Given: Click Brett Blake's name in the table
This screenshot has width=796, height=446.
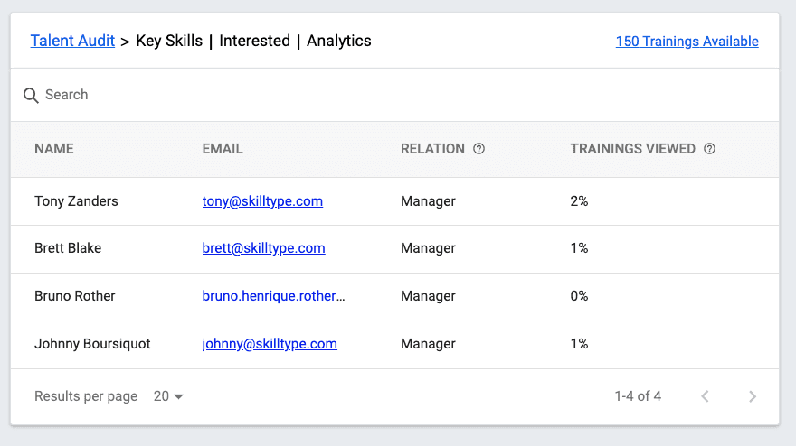Looking at the screenshot, I should tap(68, 248).
